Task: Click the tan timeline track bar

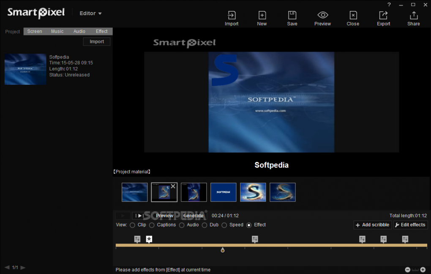Action: (271, 245)
